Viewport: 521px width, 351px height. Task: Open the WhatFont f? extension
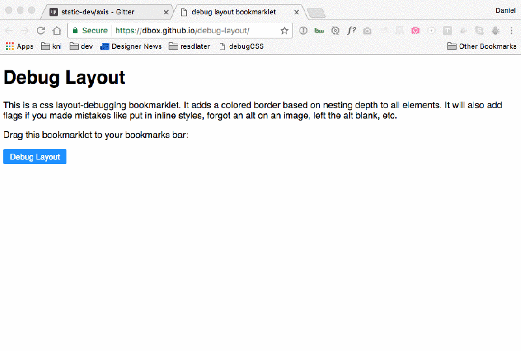click(x=351, y=31)
